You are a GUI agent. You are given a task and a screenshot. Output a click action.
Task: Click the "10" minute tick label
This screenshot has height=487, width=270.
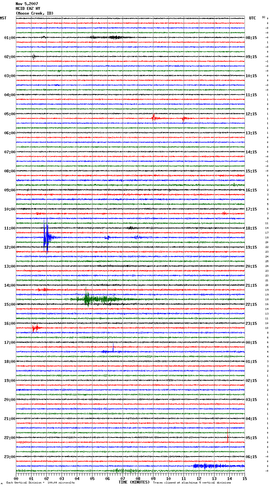[x=169, y=478]
